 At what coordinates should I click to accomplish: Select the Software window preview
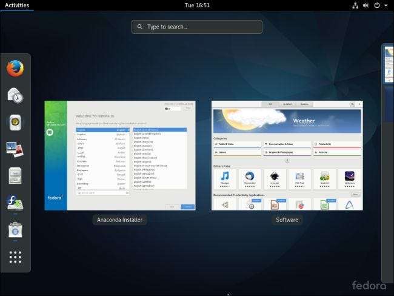point(287,155)
